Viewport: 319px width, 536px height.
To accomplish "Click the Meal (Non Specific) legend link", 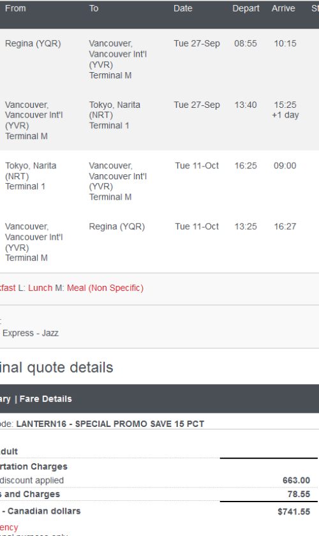I will [x=105, y=288].
